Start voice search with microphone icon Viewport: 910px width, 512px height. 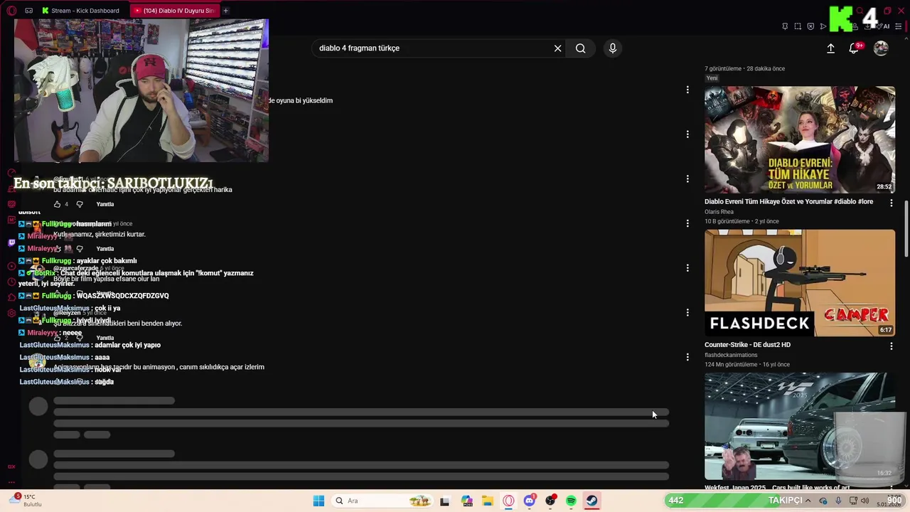[613, 48]
